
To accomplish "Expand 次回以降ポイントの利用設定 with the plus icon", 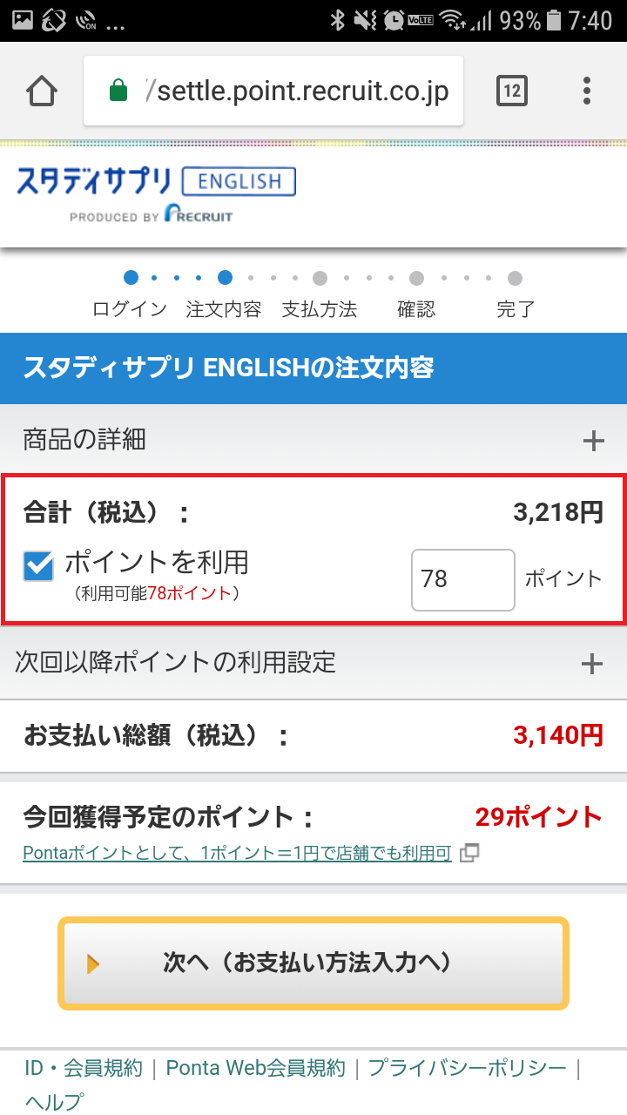I will point(592,664).
